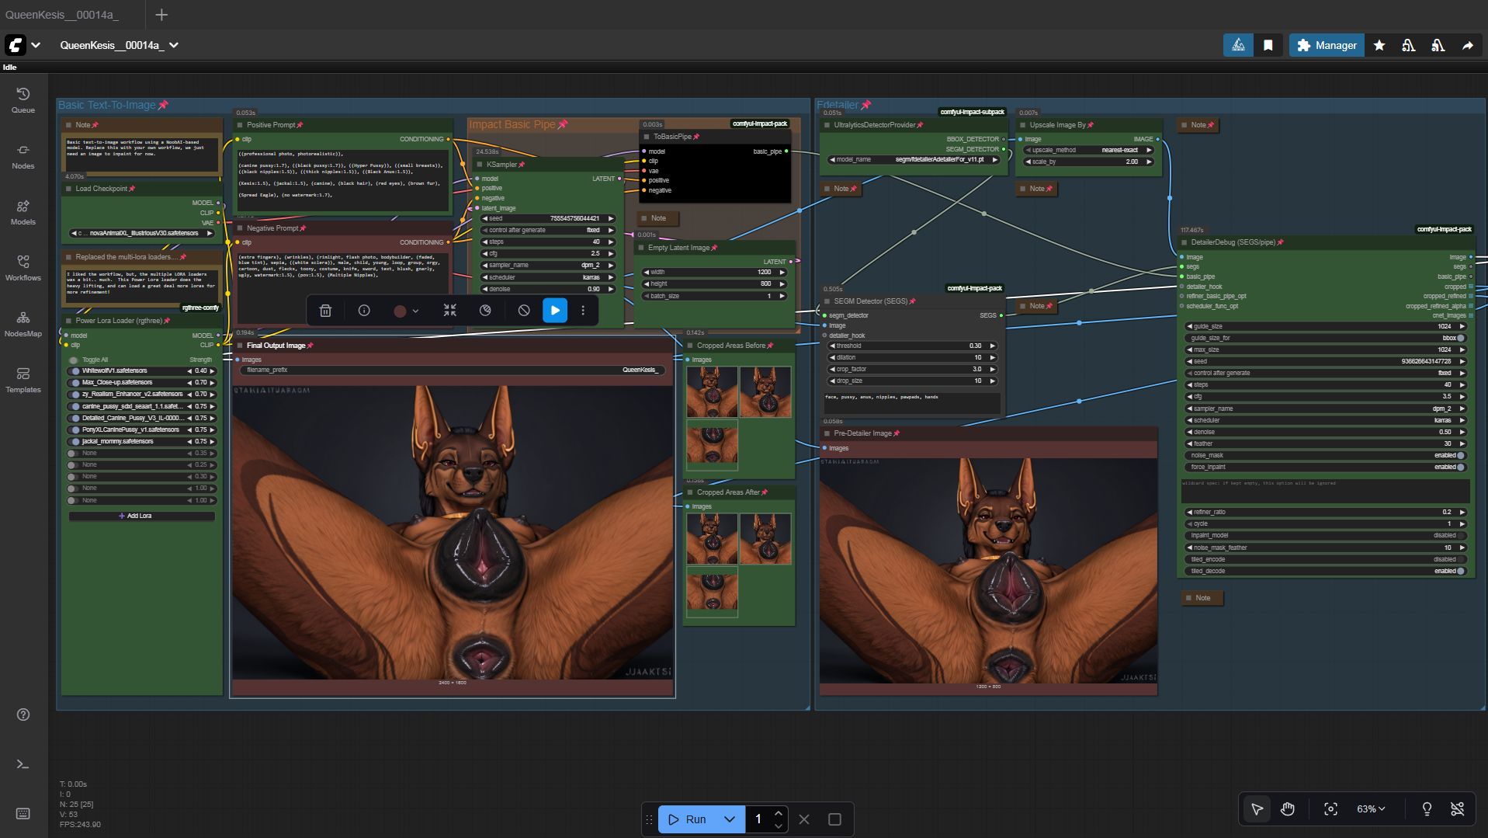Open the Manager button
This screenshot has height=838, width=1488.
(1327, 45)
